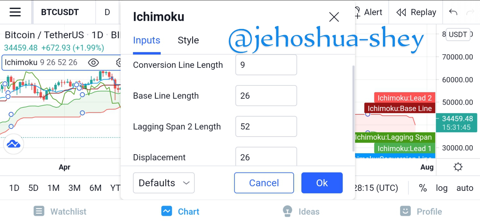The image size is (480, 222).
Task: Open chart settings gear at bottom right
Action: (458, 167)
